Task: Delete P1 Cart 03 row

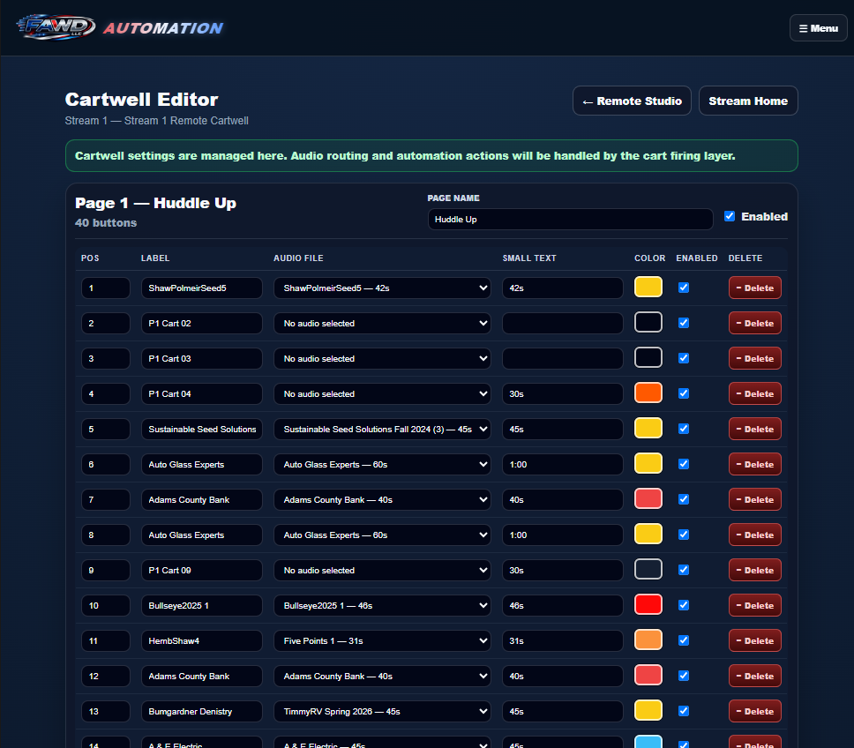Action: 755,359
